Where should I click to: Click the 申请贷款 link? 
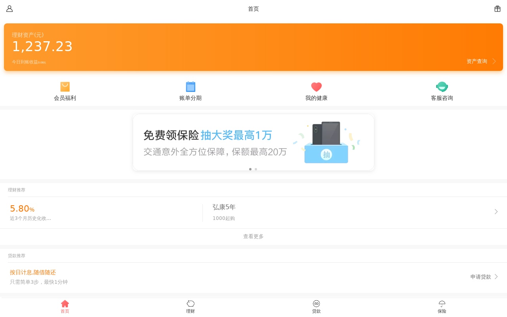(480, 277)
